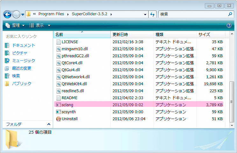The height and width of the screenshot is (153, 237).
Task: Open ミュージック favorite link
Action: 24,61
